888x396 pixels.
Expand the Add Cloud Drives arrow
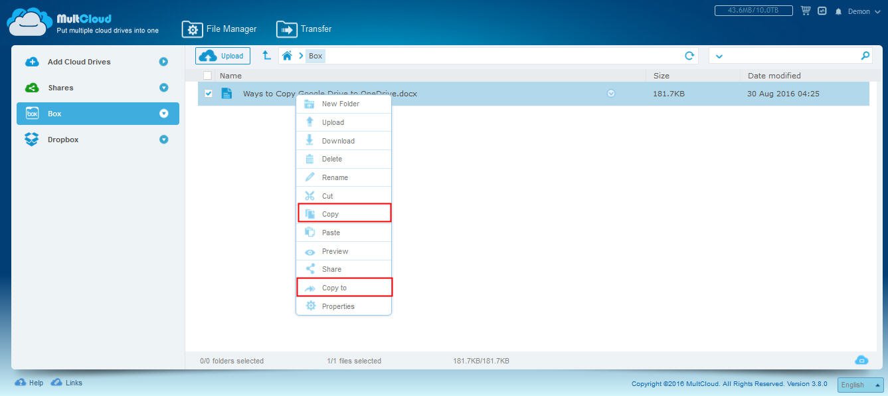pyautogui.click(x=163, y=62)
